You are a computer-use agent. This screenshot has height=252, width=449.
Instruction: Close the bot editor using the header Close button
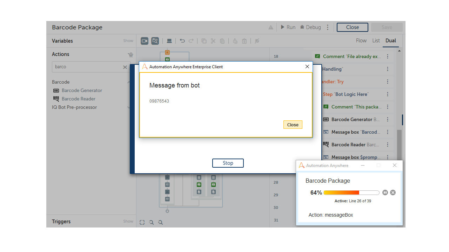[x=353, y=27]
